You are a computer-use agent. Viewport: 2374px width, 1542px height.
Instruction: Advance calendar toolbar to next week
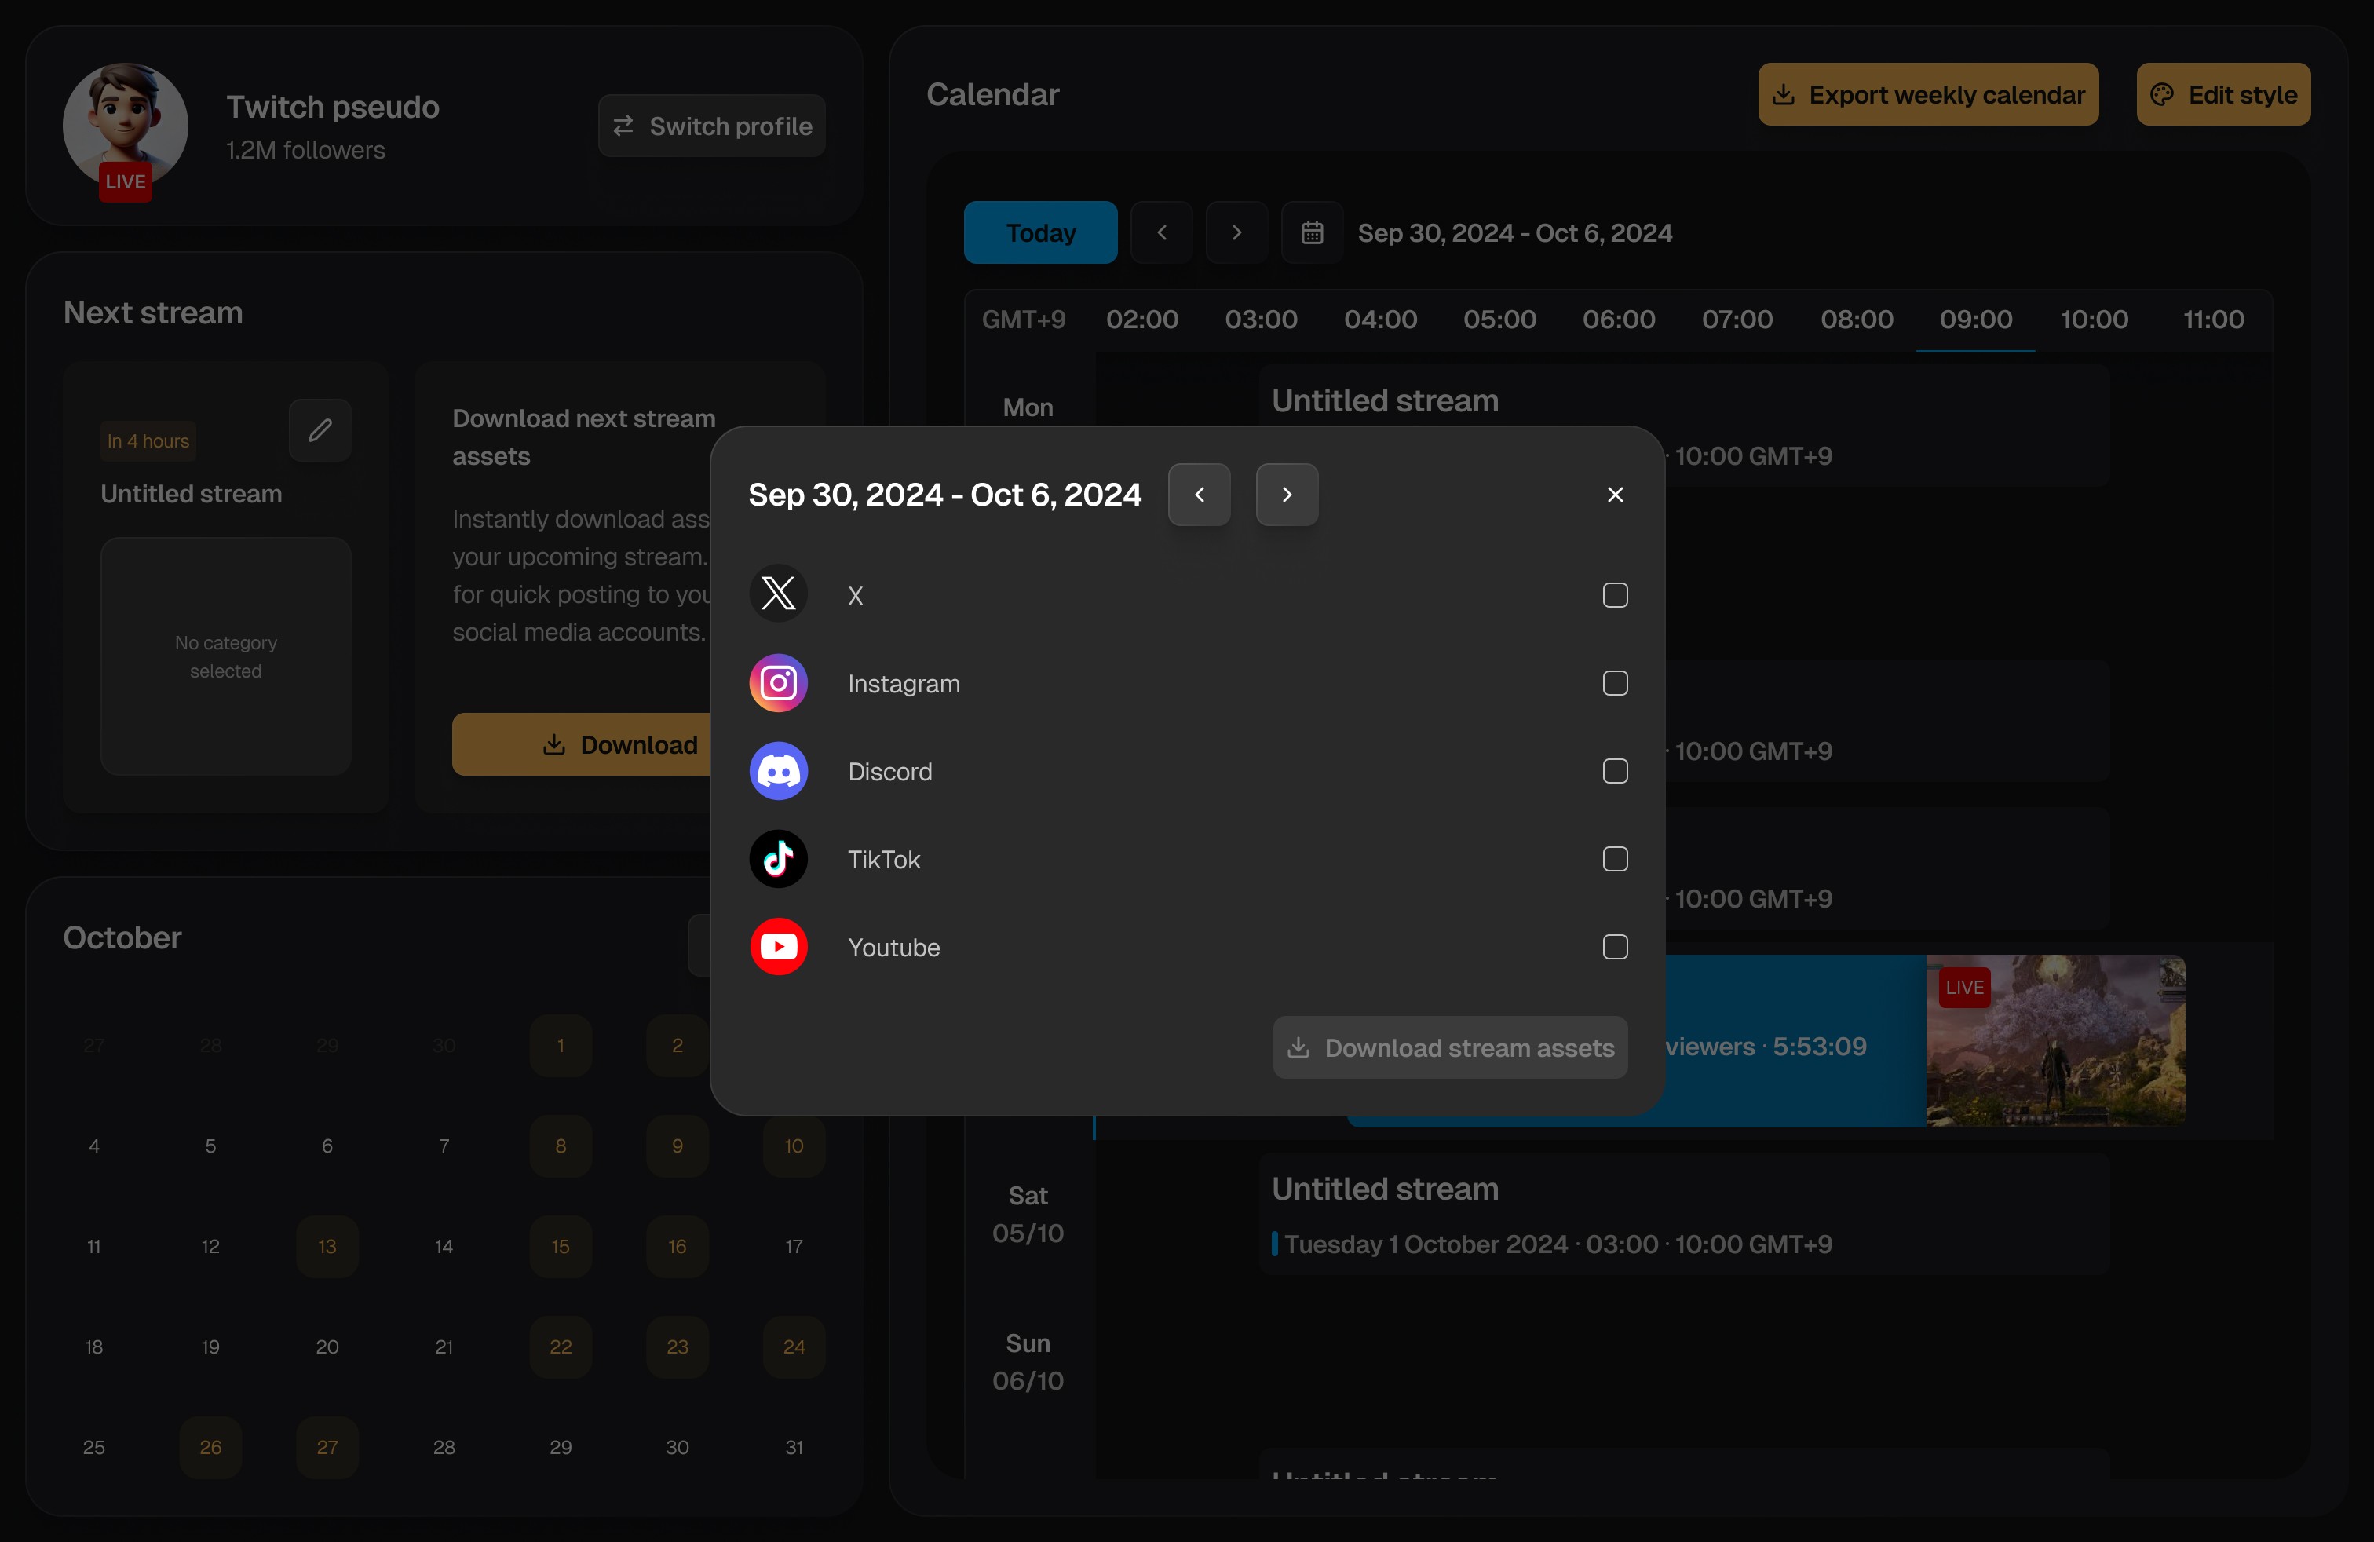point(1237,232)
